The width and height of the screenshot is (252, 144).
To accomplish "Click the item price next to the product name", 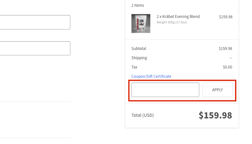I will click(x=226, y=17).
